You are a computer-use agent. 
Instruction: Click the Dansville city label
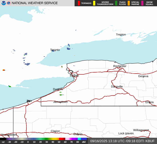[117, 86]
